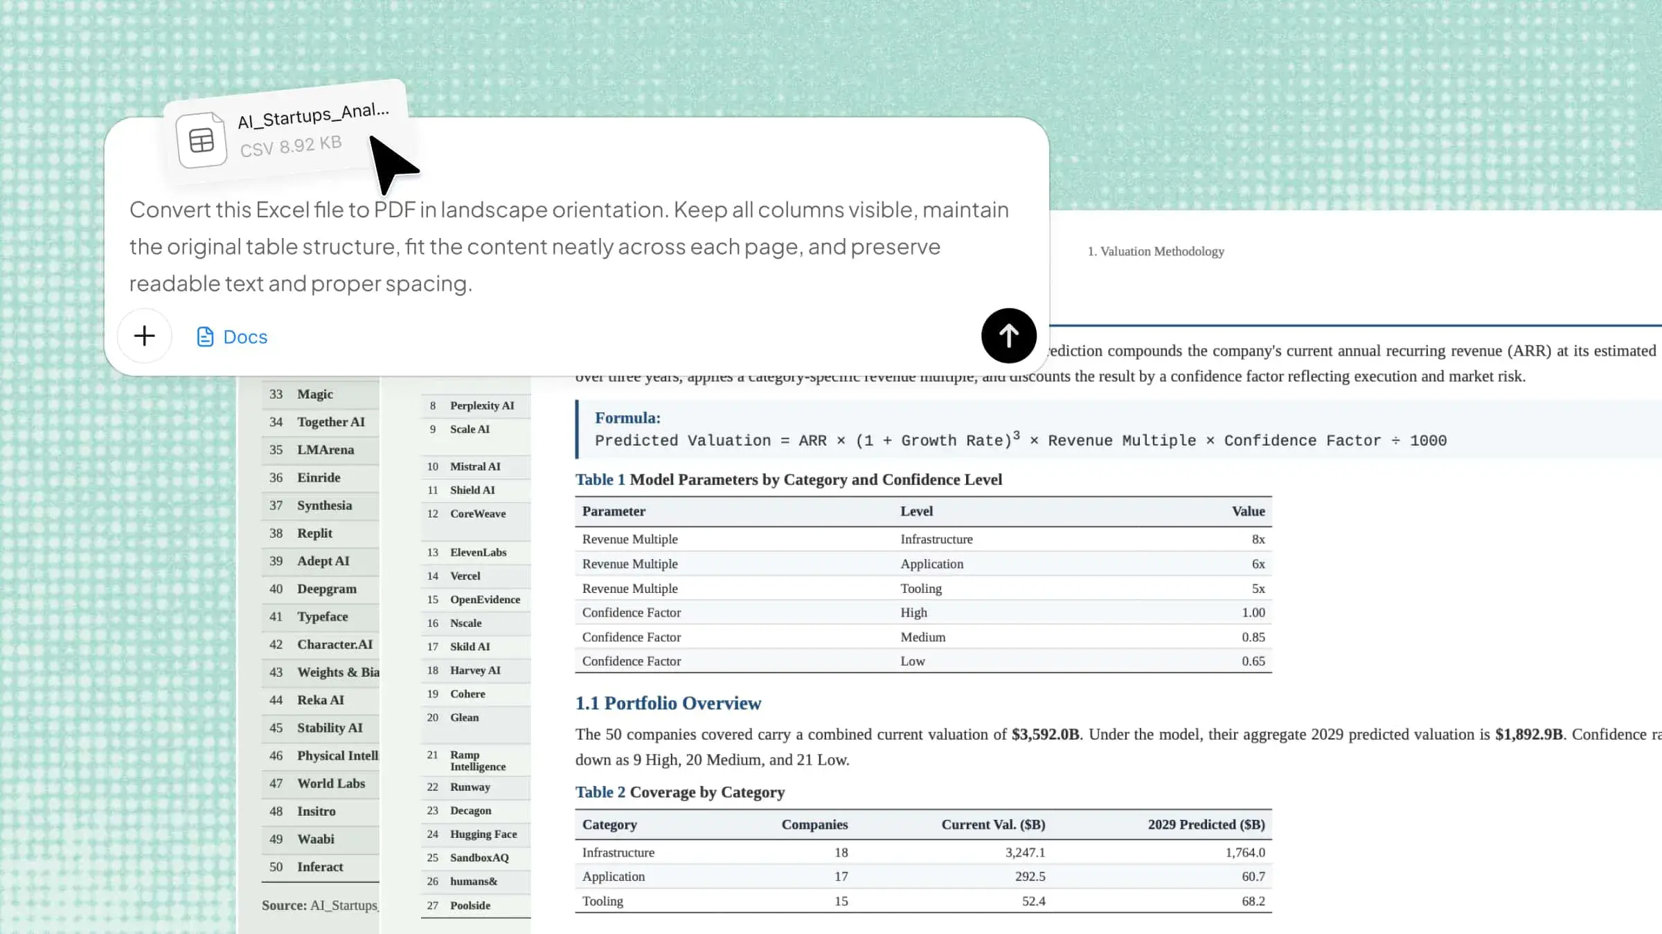Click row 35 'LMArena'
The width and height of the screenshot is (1662, 934).
tap(321, 450)
